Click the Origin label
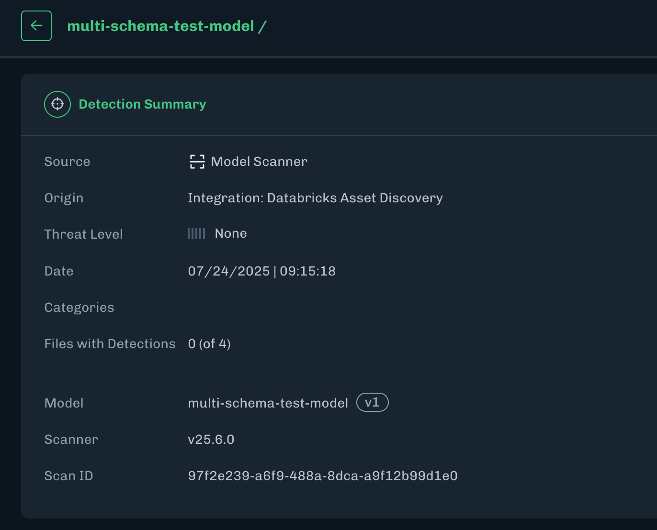This screenshot has width=657, height=530. click(64, 198)
